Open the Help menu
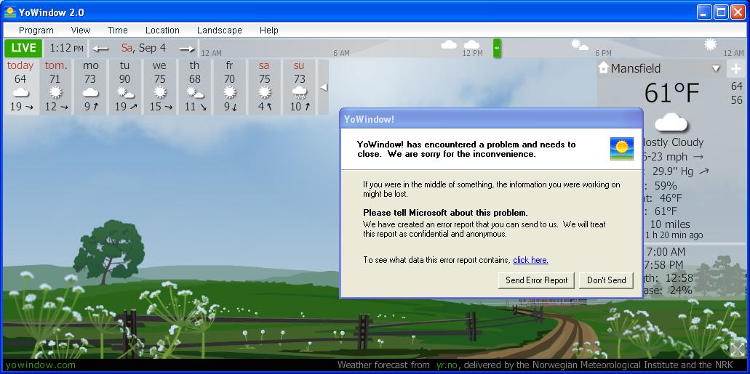750x374 pixels. pyautogui.click(x=269, y=30)
